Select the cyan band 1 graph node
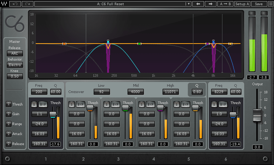This screenshot has width=274, height=165. click(x=108, y=42)
